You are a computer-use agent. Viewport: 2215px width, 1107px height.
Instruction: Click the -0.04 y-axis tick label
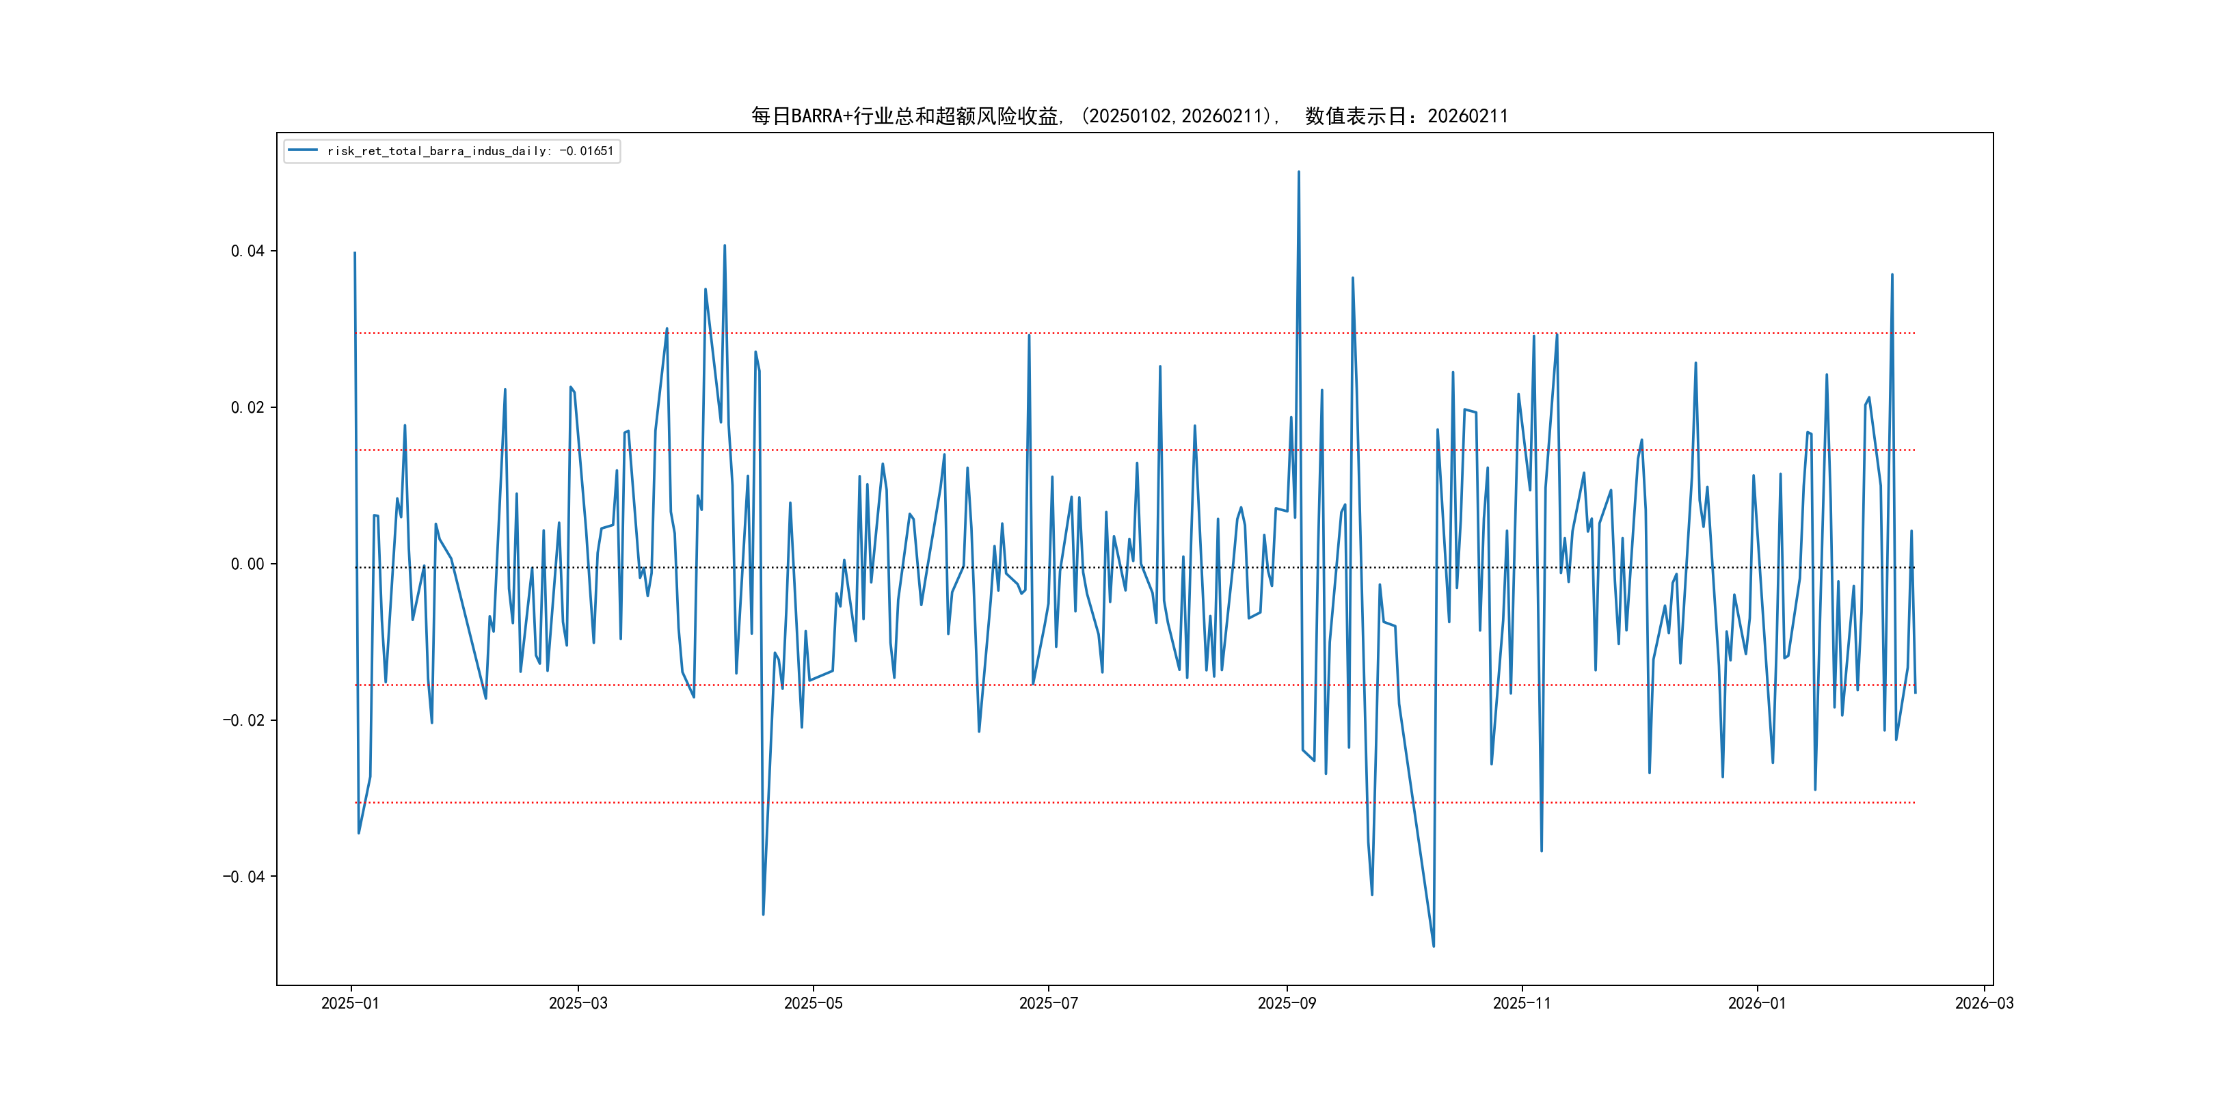click(244, 877)
